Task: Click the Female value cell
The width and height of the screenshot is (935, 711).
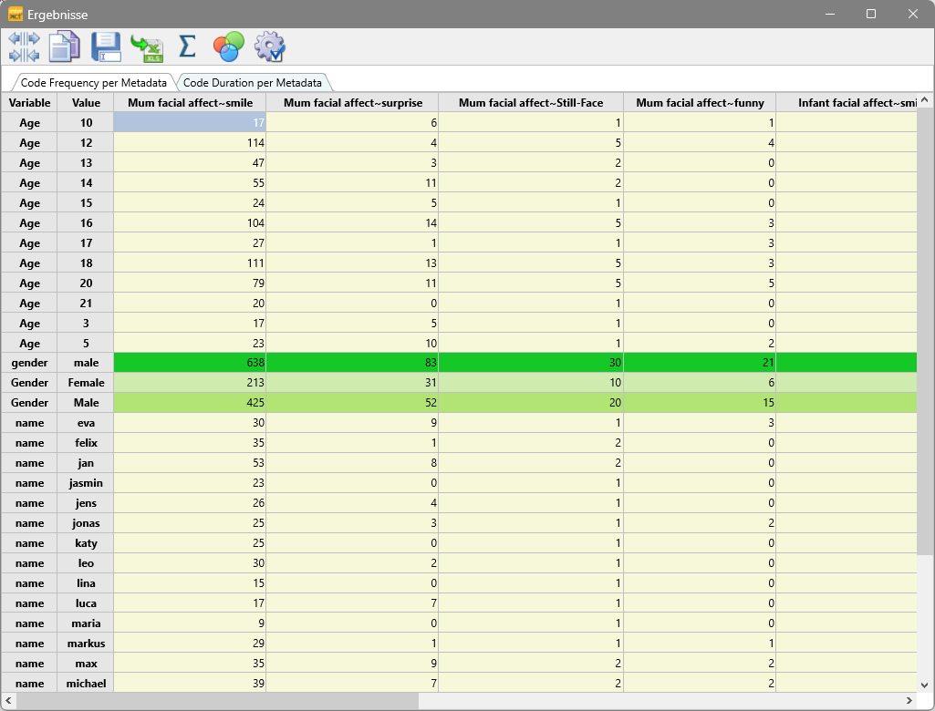Action: [x=86, y=383]
